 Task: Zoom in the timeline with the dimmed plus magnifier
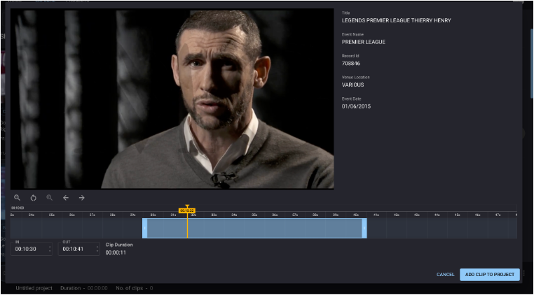(49, 198)
